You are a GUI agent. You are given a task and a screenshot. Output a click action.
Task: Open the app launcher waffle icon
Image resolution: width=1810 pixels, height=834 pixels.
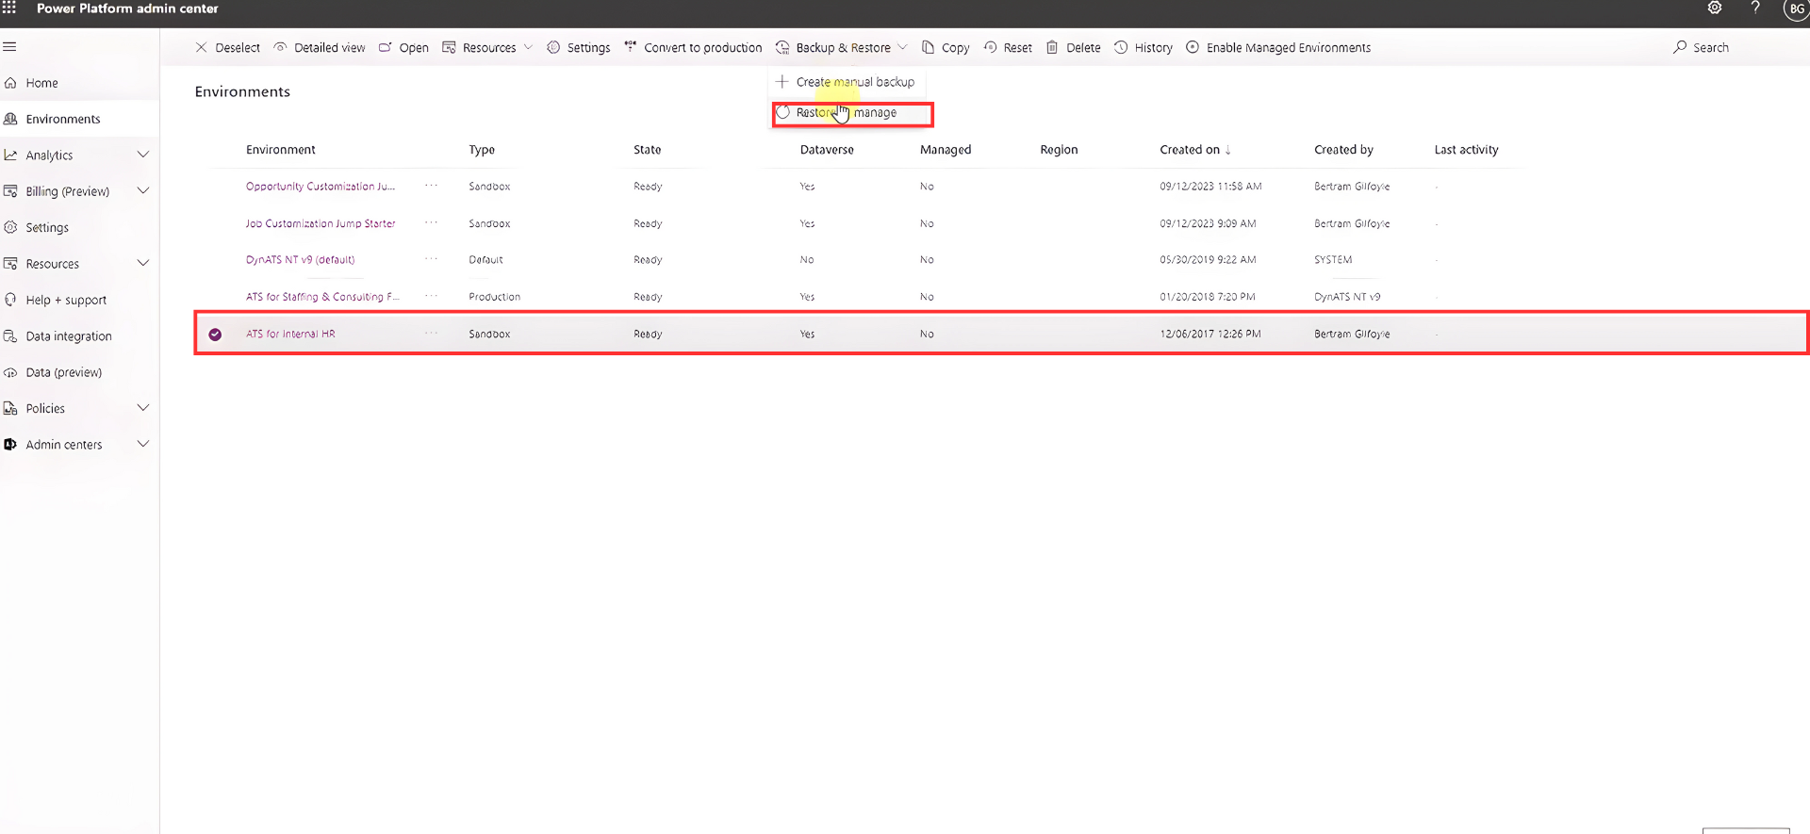click(x=9, y=8)
